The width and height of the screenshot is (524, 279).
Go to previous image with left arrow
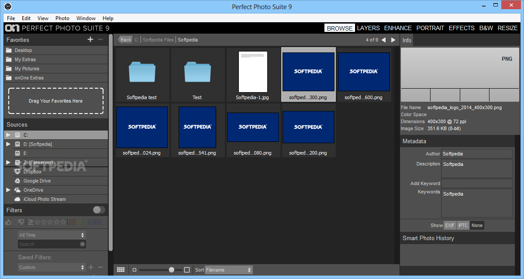[383, 40]
